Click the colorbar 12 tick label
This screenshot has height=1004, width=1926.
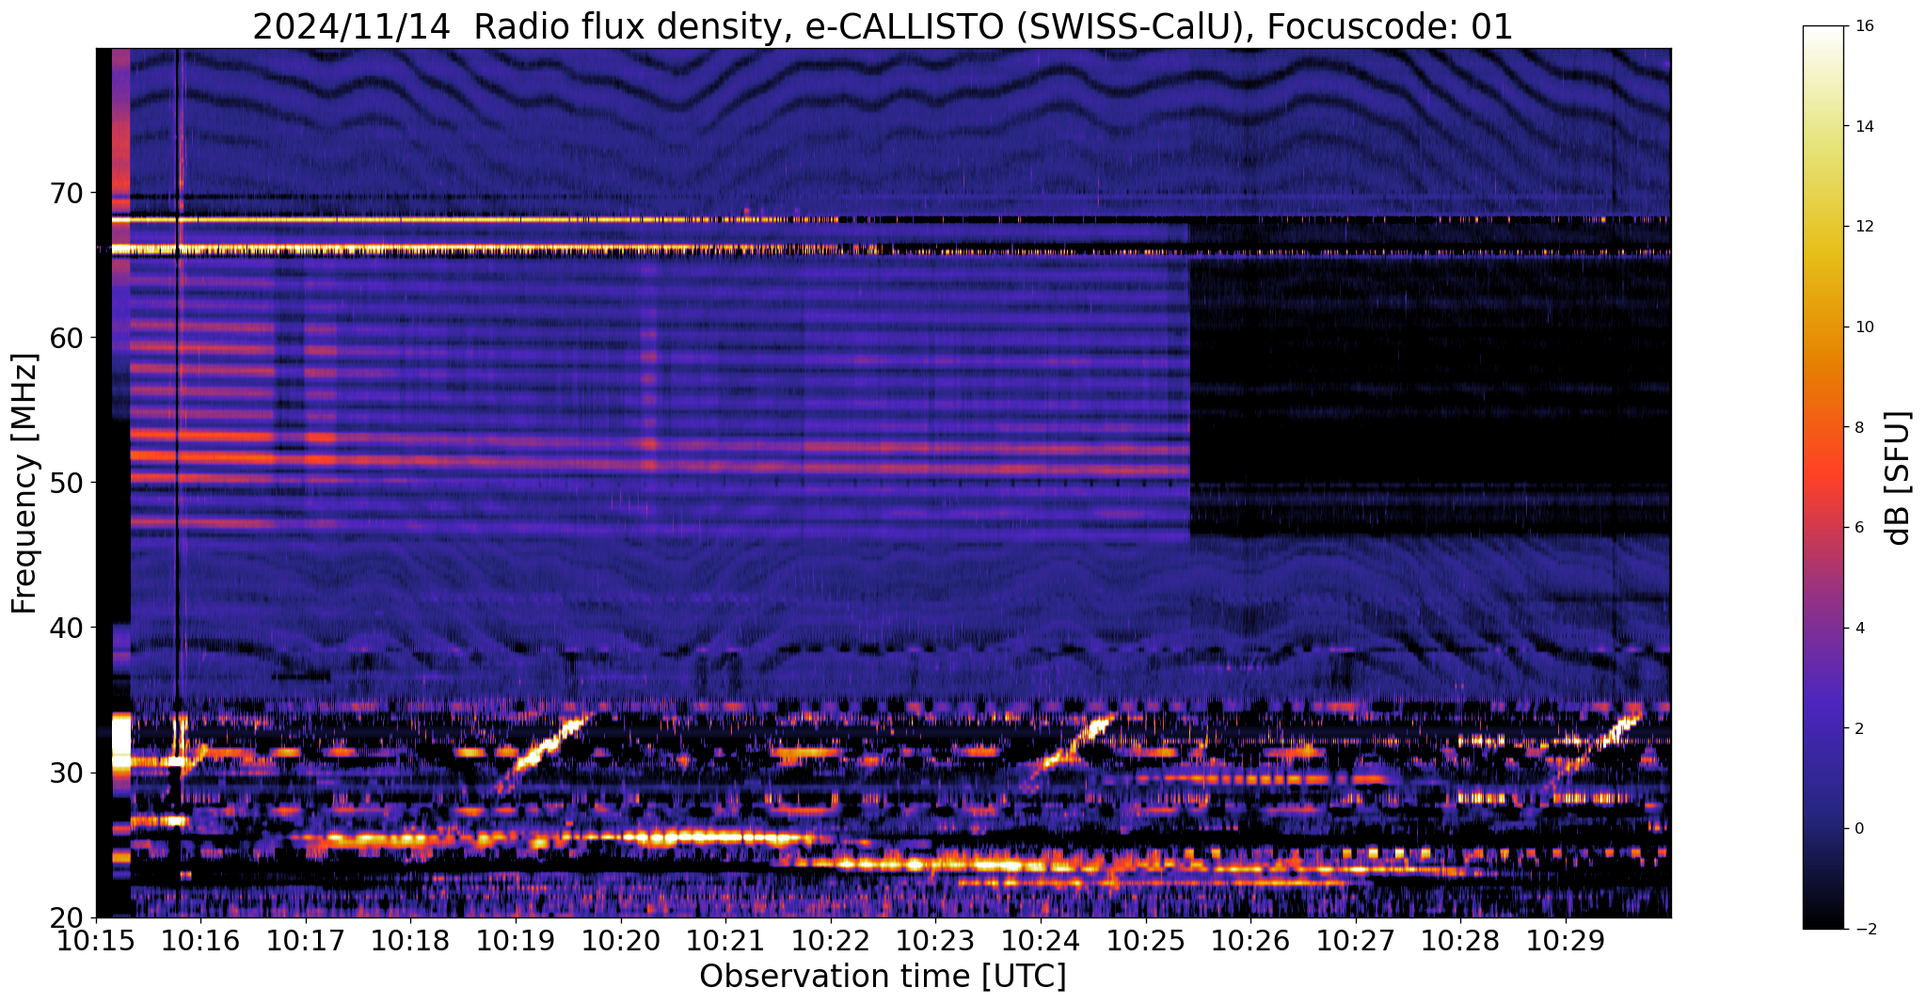(1863, 227)
